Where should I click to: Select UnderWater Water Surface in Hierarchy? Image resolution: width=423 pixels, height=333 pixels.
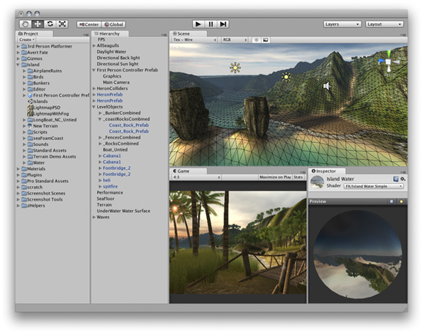123,211
